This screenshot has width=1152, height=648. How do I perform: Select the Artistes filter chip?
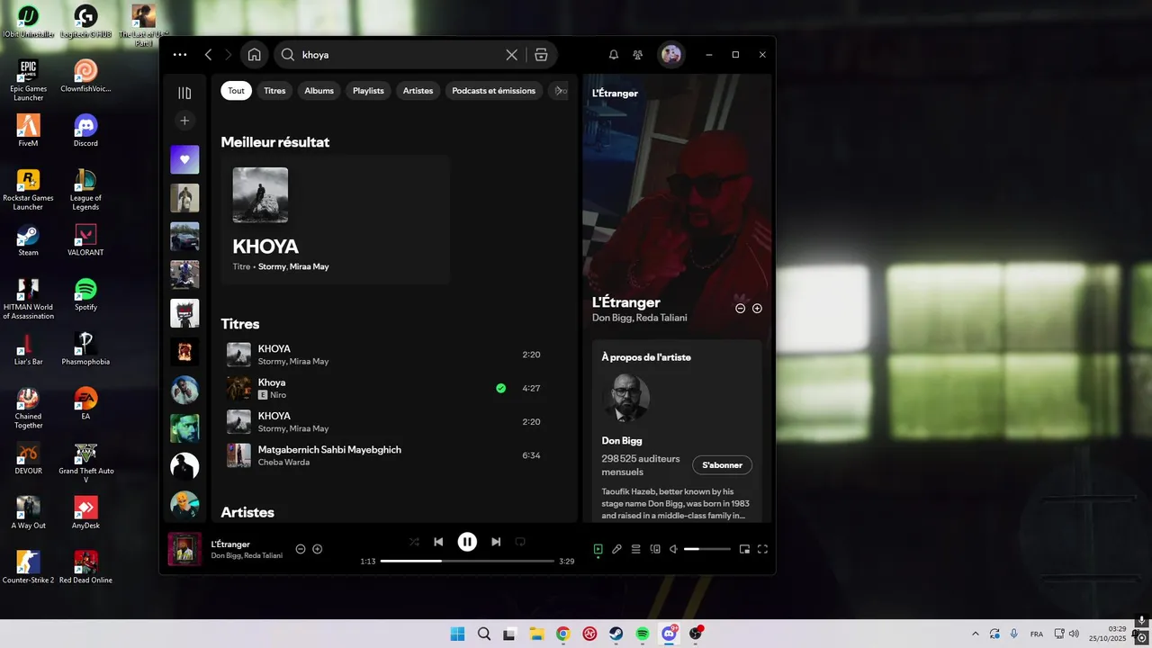418,91
